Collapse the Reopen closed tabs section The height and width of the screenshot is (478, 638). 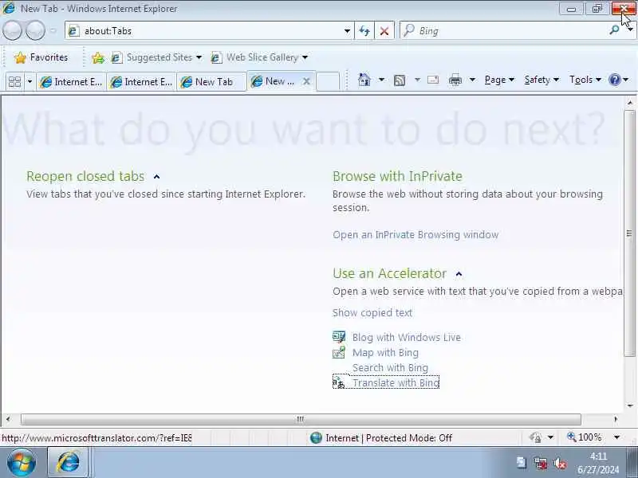tap(156, 177)
